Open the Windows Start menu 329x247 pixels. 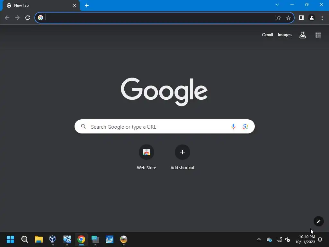(x=11, y=239)
